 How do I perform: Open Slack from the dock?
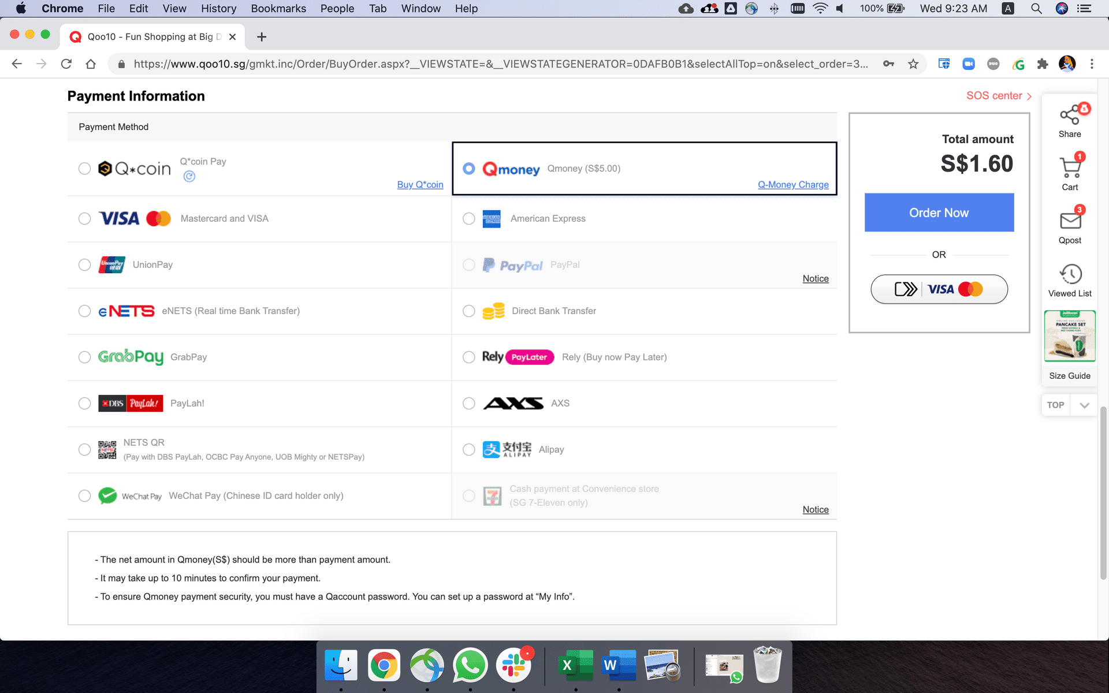pos(513,665)
